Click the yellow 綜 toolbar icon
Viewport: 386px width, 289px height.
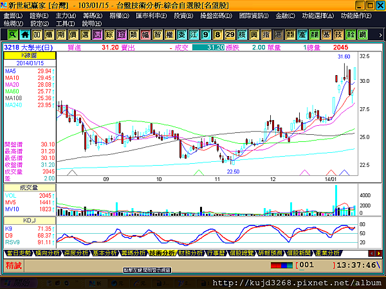[109, 35]
